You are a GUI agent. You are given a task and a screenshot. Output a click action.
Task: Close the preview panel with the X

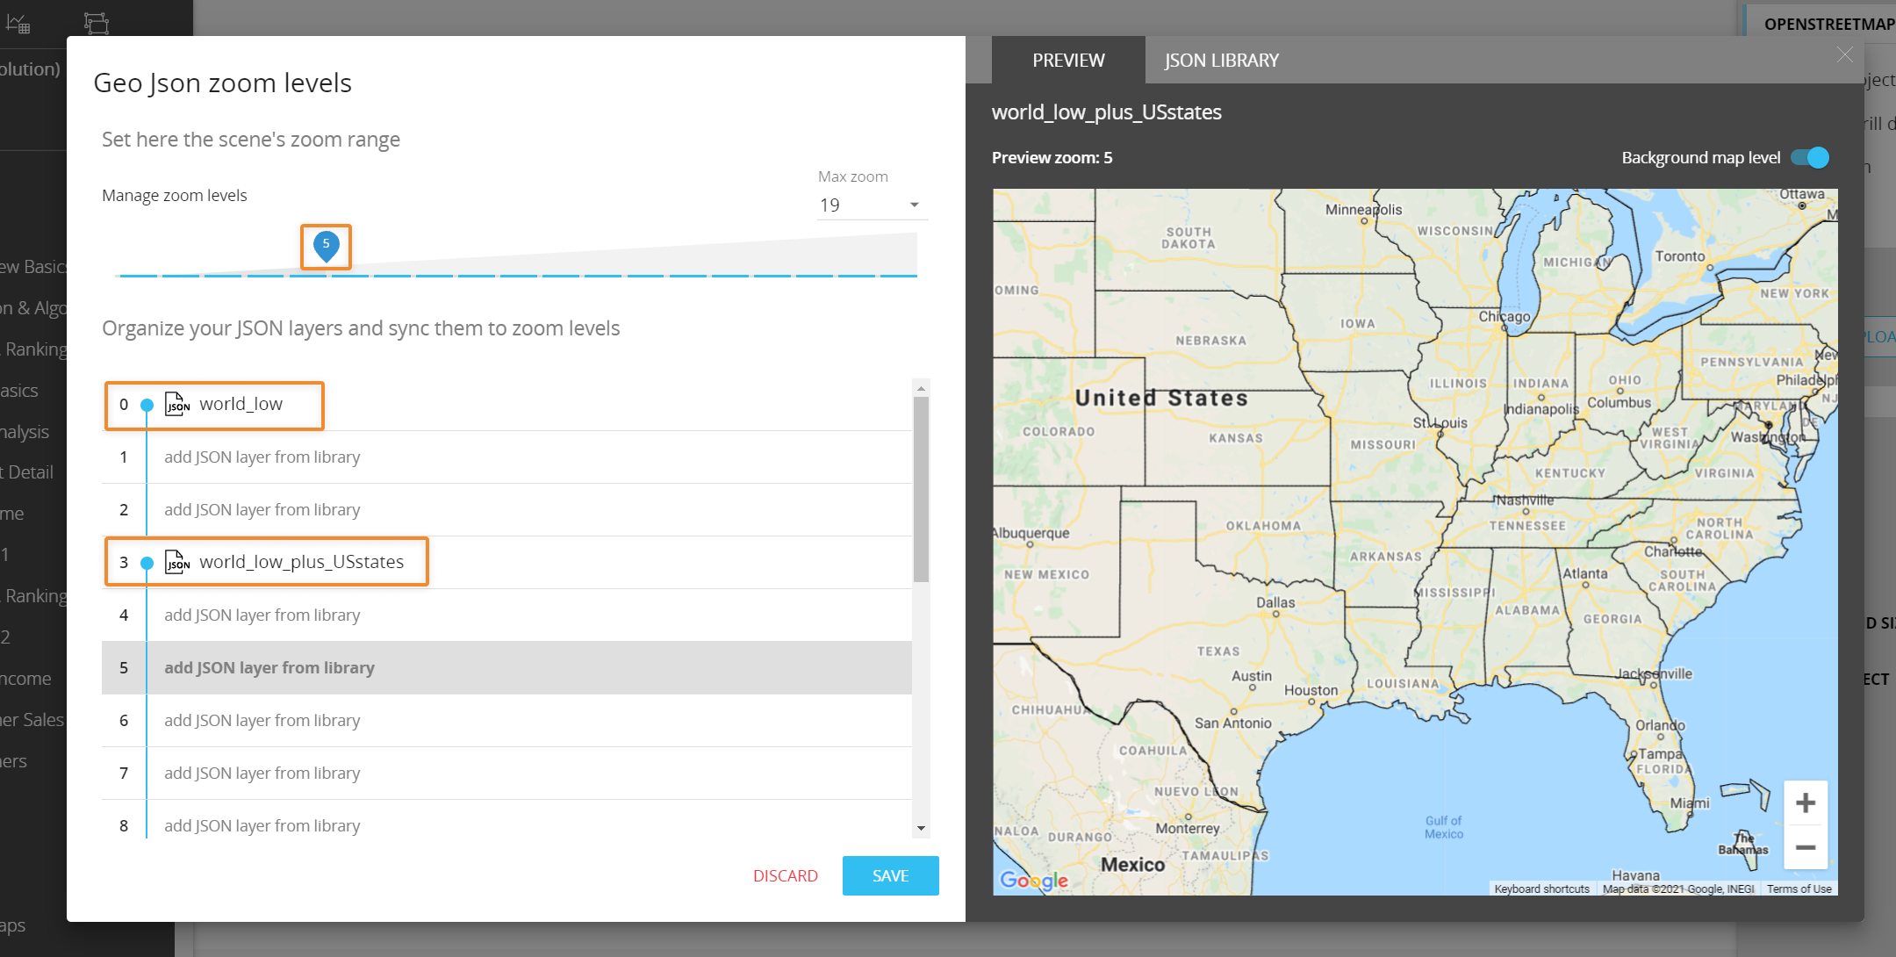[1844, 54]
